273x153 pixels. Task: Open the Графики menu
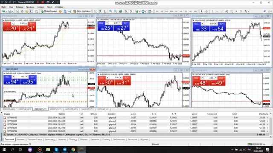click(30, 7)
